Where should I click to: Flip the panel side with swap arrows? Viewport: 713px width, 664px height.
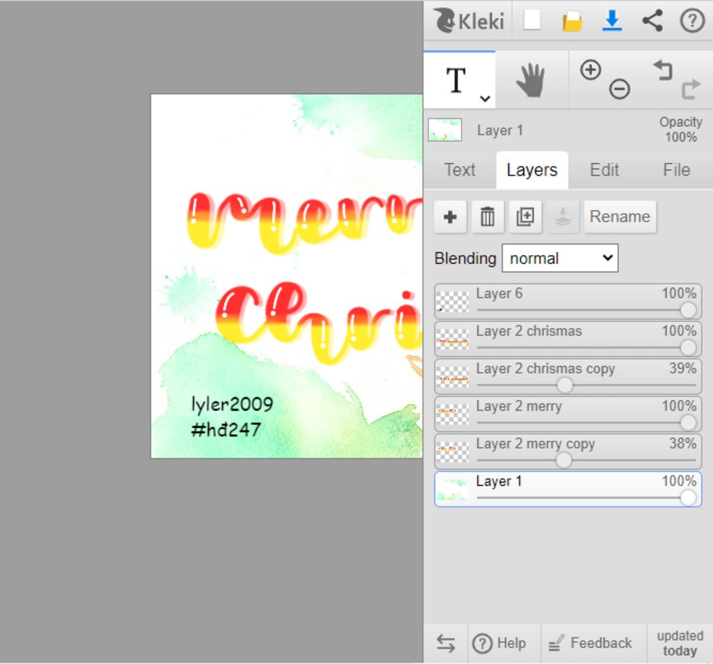[446, 643]
